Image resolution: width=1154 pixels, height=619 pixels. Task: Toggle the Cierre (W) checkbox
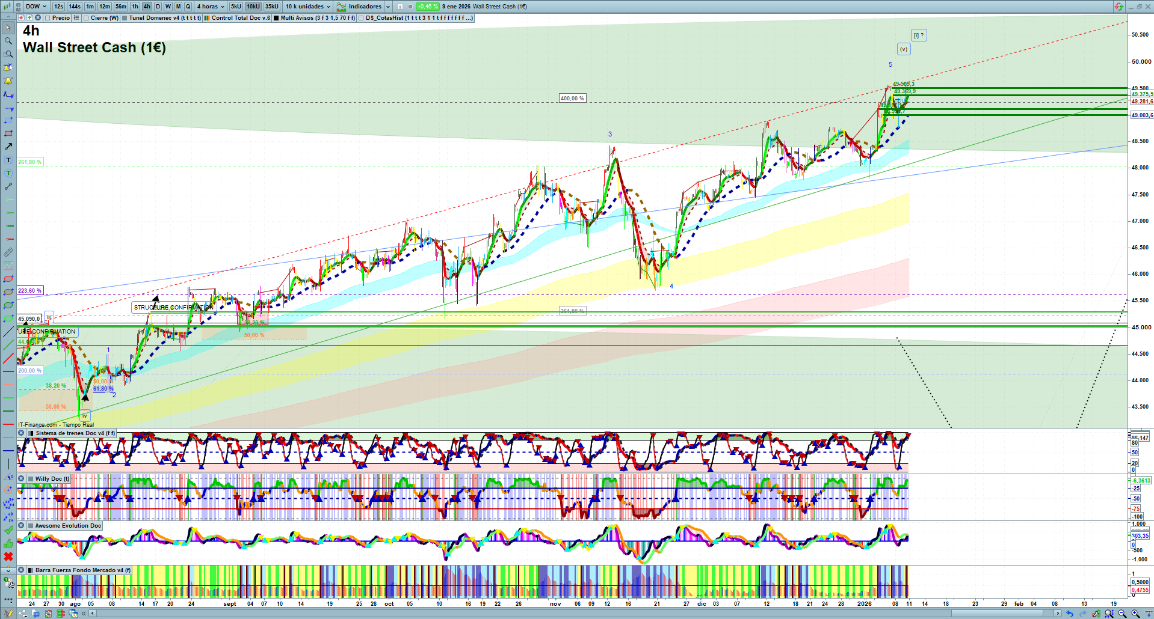point(86,18)
